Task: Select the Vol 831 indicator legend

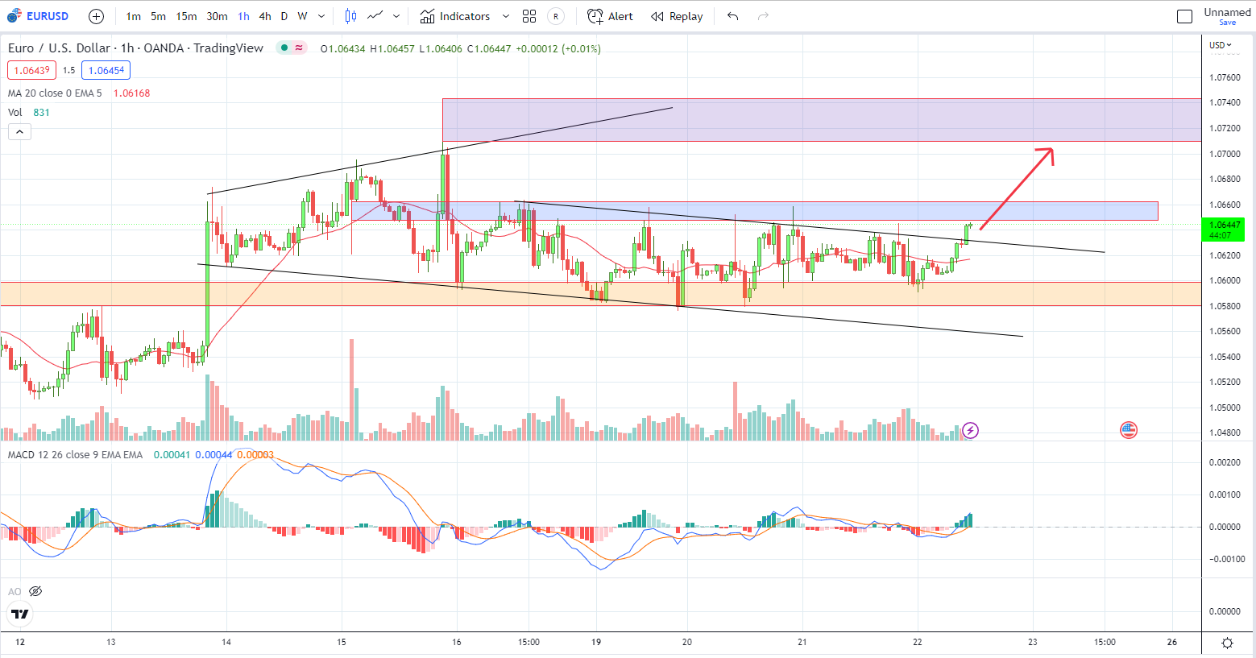Action: click(x=28, y=113)
